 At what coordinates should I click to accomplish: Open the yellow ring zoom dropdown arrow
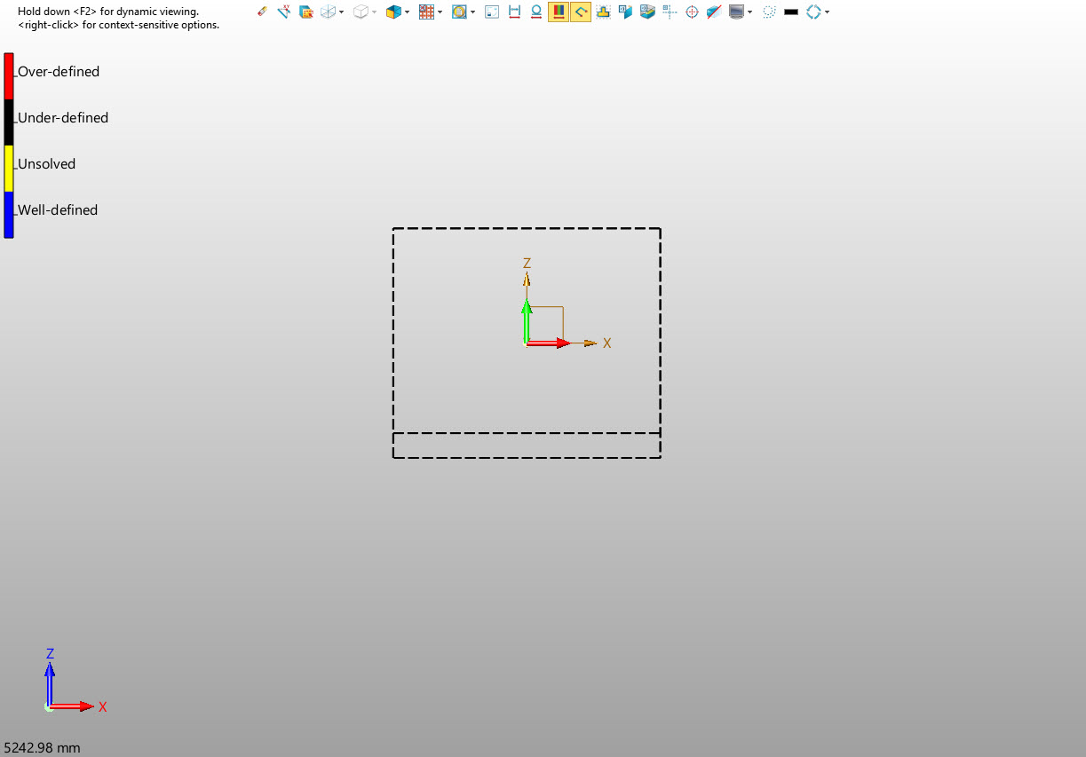point(472,12)
